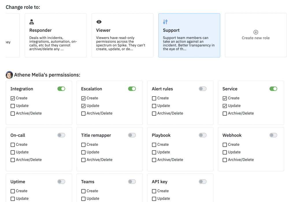
Task: Enable the On-call permissions toggle
Action: (61, 135)
